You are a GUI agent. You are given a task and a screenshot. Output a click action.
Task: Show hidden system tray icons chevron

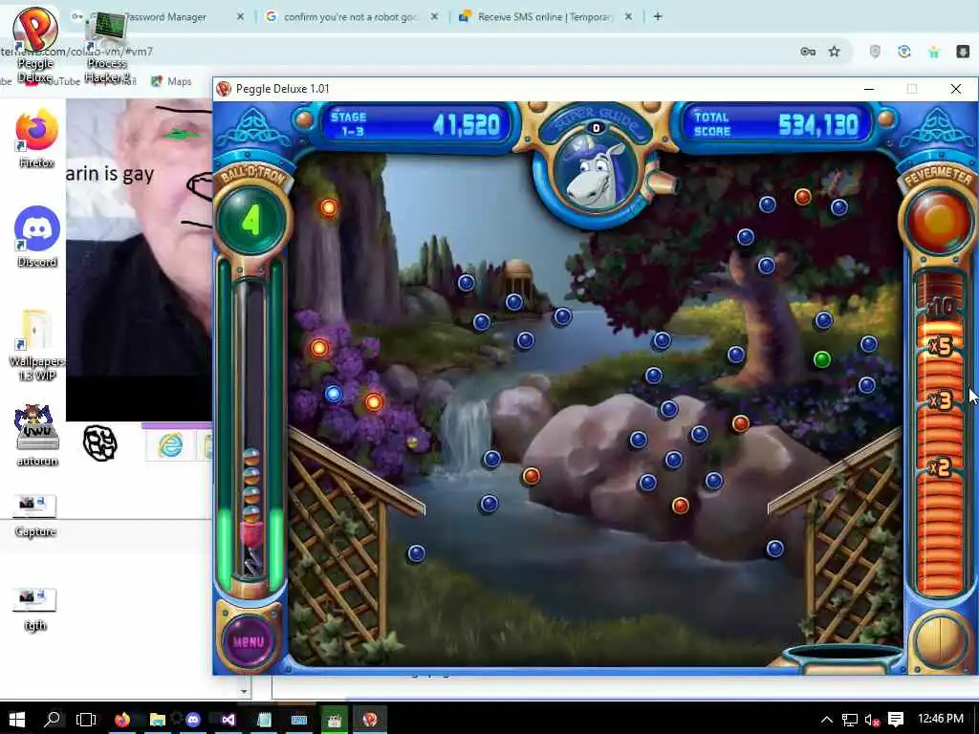(x=827, y=720)
